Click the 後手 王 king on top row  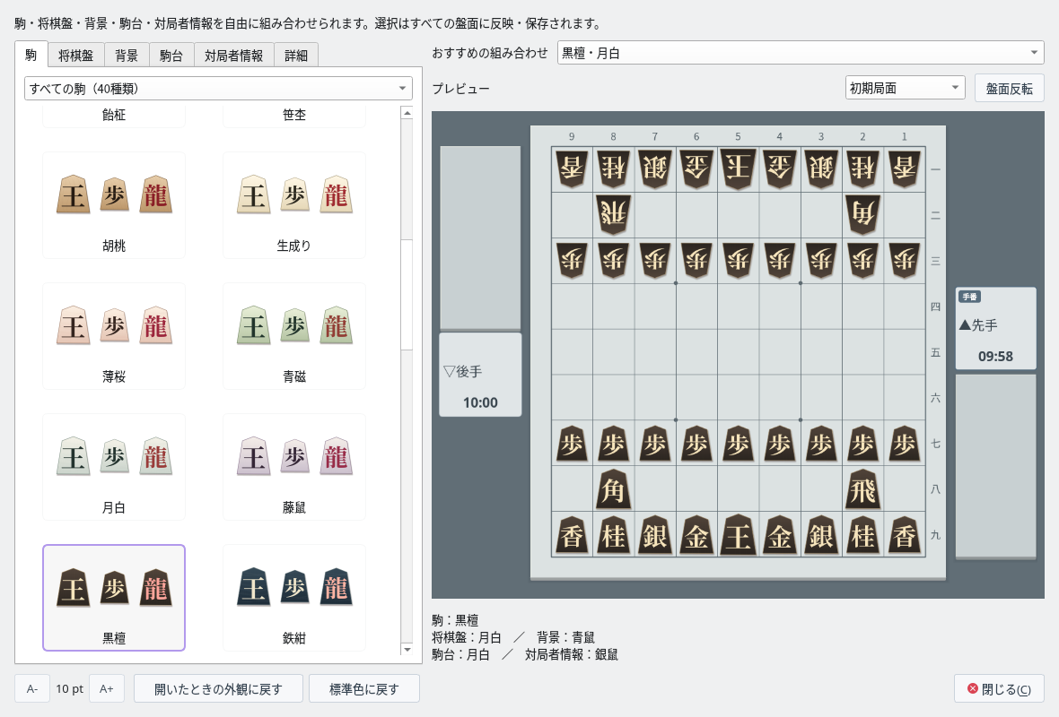click(738, 168)
